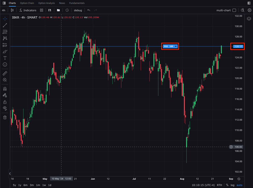Close the POS 100 position label

click(176, 46)
